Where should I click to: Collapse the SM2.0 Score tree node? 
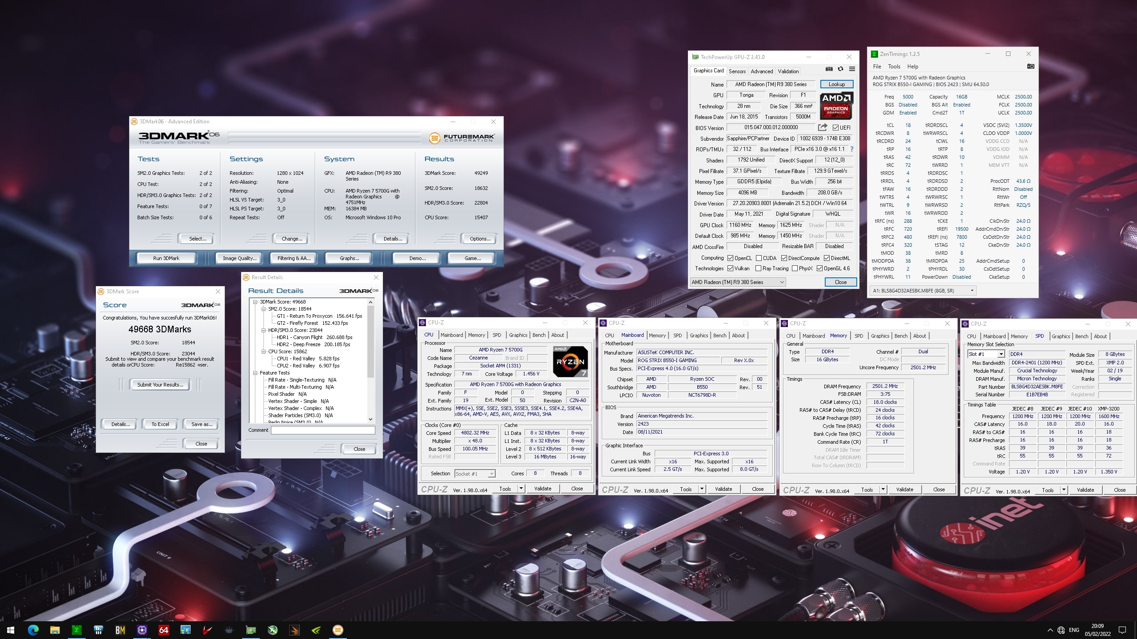[263, 309]
